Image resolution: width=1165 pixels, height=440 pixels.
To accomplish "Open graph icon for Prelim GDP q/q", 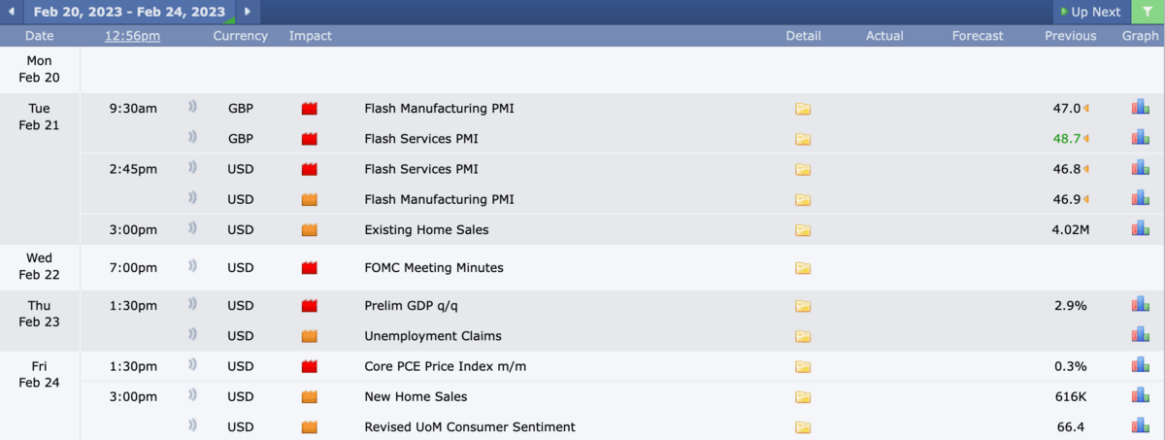I will point(1140,305).
